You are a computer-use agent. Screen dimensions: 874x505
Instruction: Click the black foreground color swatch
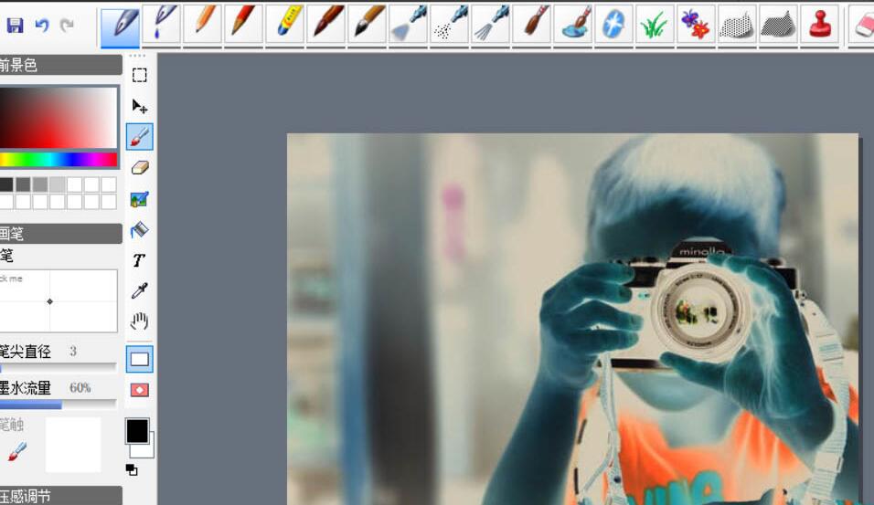[136, 430]
